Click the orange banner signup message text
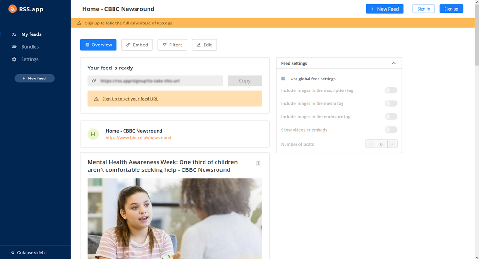Viewport: 479px width, 259px height. tap(128, 23)
